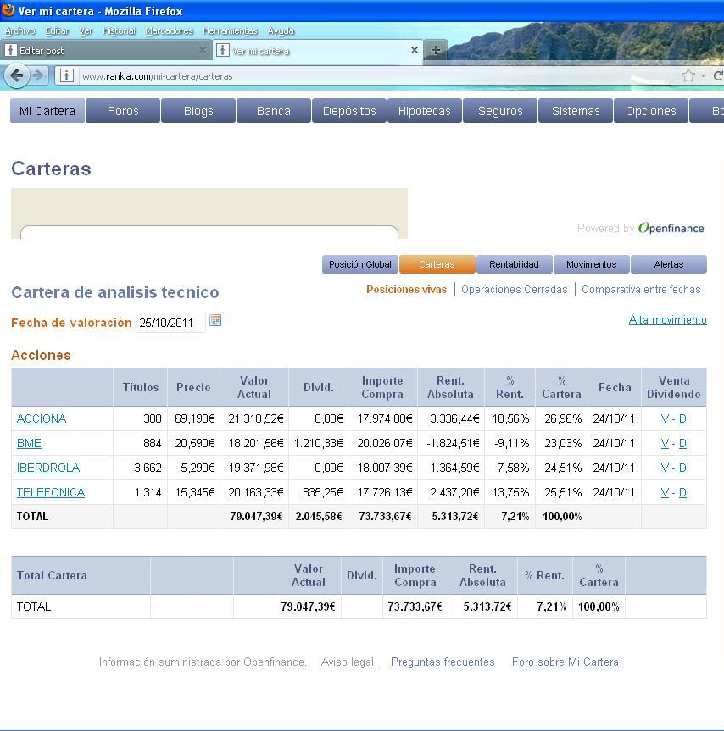Viewport: 724px width, 731px height.
Task: Open the bookmark star dropdown arrow
Action: tap(703, 75)
